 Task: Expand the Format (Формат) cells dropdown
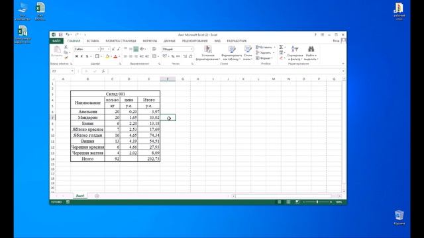tap(272, 58)
